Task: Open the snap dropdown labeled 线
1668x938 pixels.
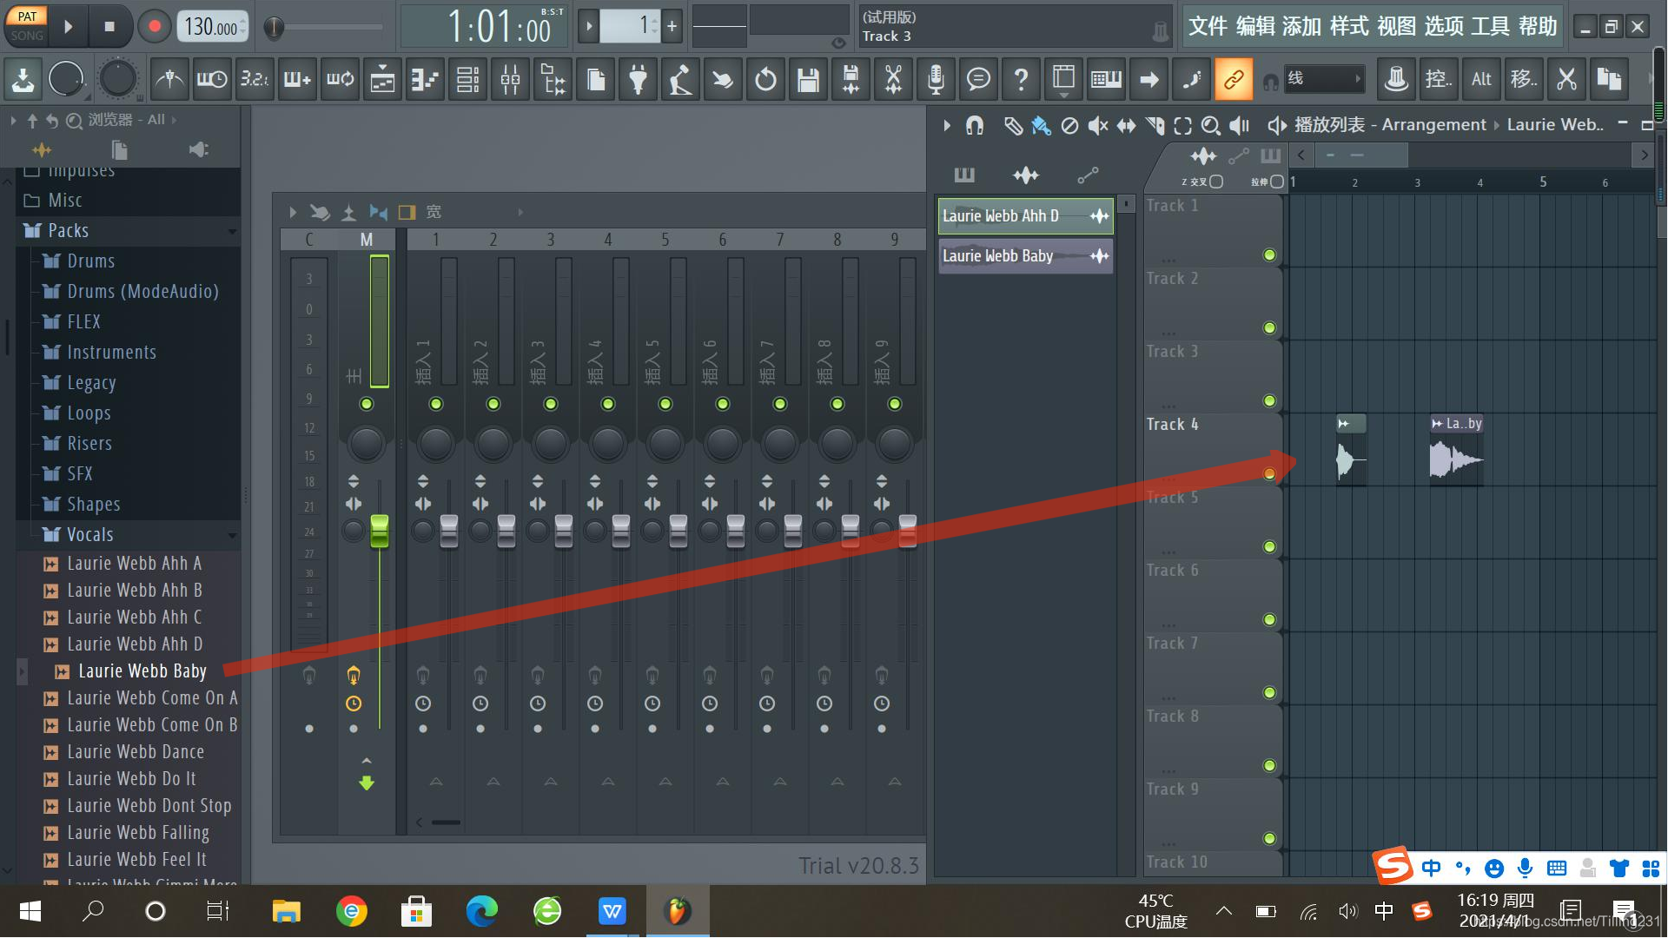Action: point(1323,80)
